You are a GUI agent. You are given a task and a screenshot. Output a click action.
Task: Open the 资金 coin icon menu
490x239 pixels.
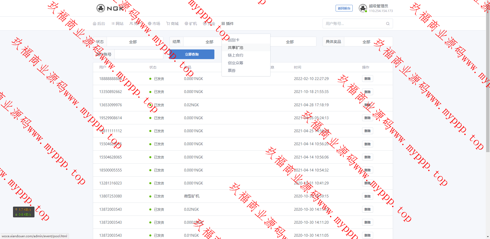(x=209, y=23)
